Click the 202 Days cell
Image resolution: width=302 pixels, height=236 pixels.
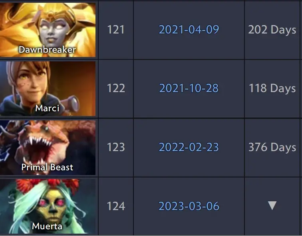tap(272, 30)
